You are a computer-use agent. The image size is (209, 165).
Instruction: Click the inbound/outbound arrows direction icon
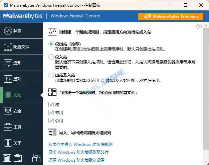coord(52,32)
